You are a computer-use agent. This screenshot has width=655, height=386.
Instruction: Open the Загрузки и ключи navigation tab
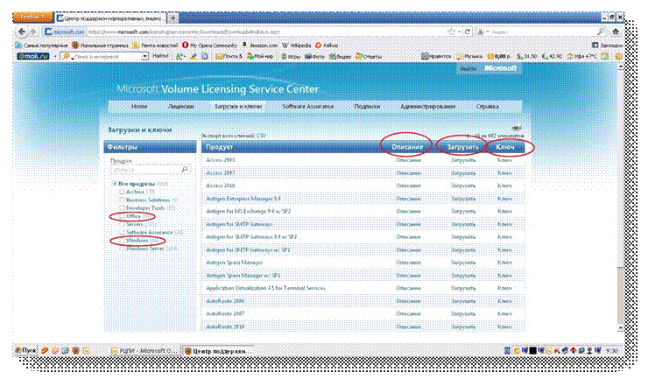tap(238, 107)
